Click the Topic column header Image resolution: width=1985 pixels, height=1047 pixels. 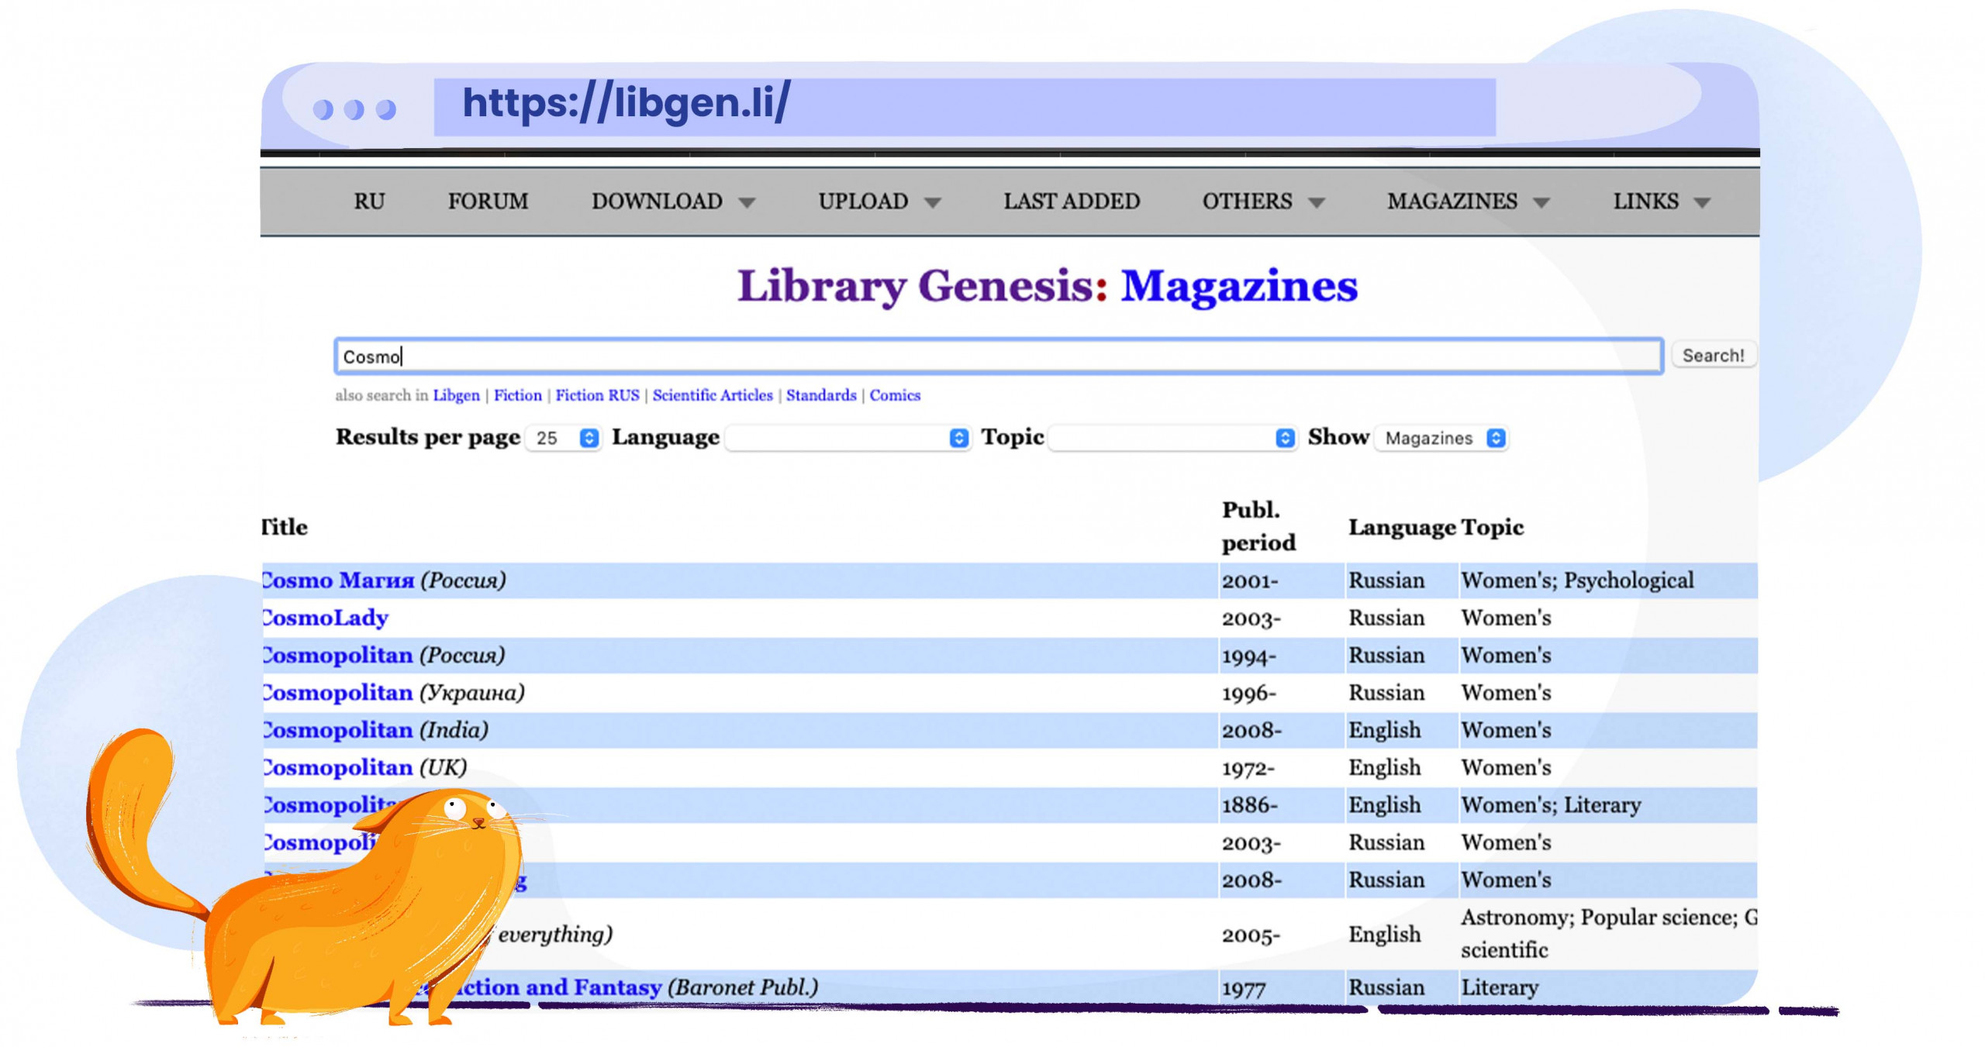pyautogui.click(x=1493, y=527)
